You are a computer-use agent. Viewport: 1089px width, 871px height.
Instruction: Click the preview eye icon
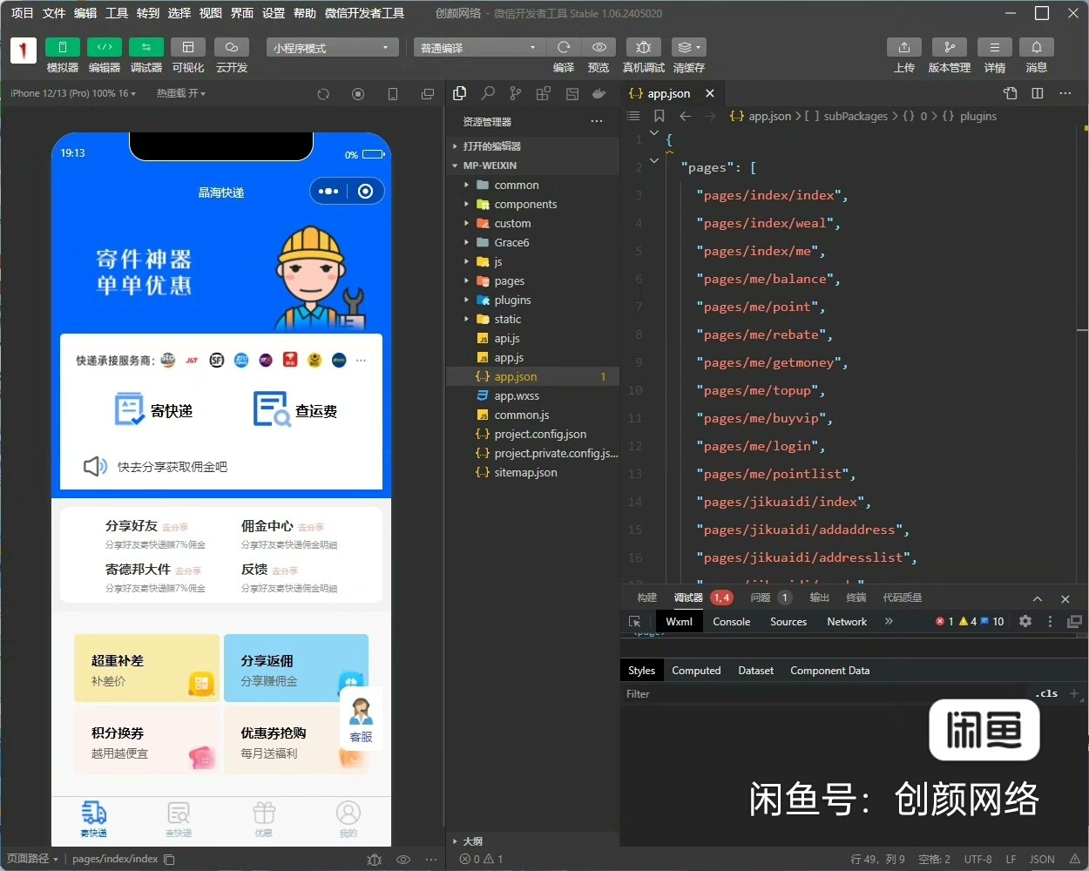pyautogui.click(x=599, y=47)
